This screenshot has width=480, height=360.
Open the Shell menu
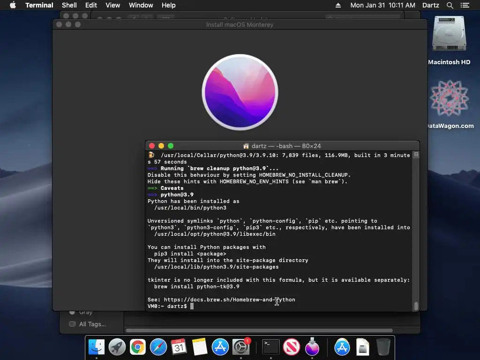69,5
